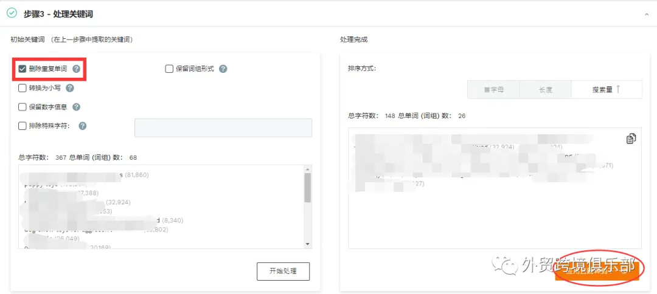Click inside the processed results text box

[x=495, y=188]
